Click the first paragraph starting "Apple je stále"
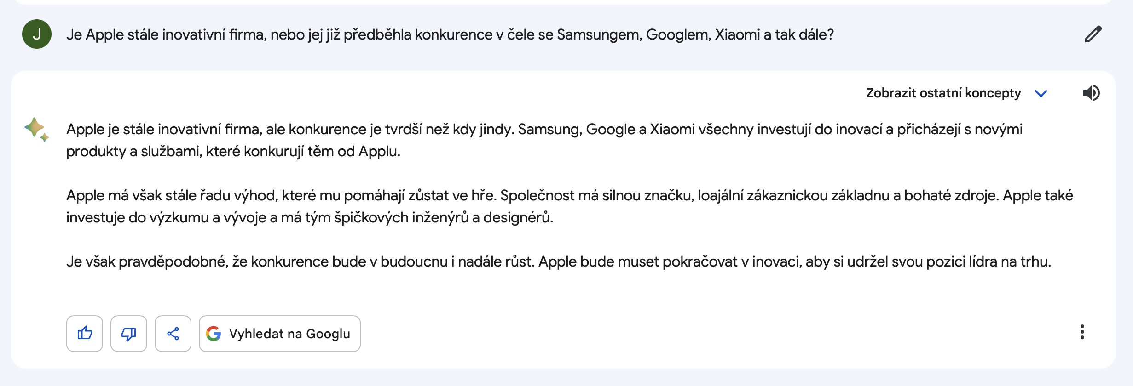Image resolution: width=1133 pixels, height=386 pixels. (544, 130)
